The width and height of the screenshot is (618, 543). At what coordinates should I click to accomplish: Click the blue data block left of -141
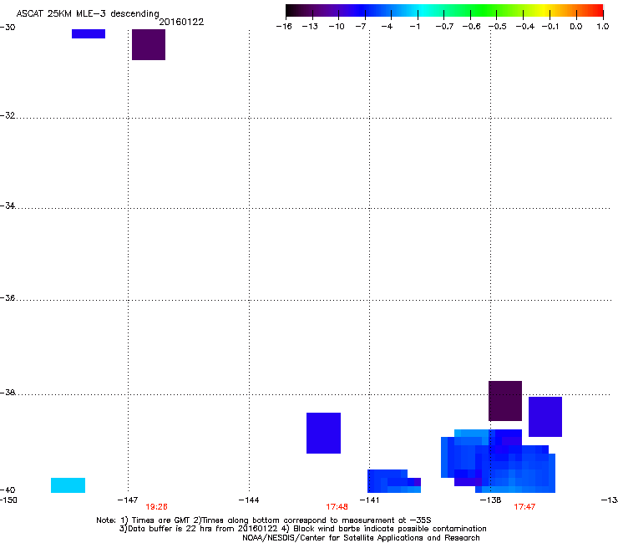[323, 433]
